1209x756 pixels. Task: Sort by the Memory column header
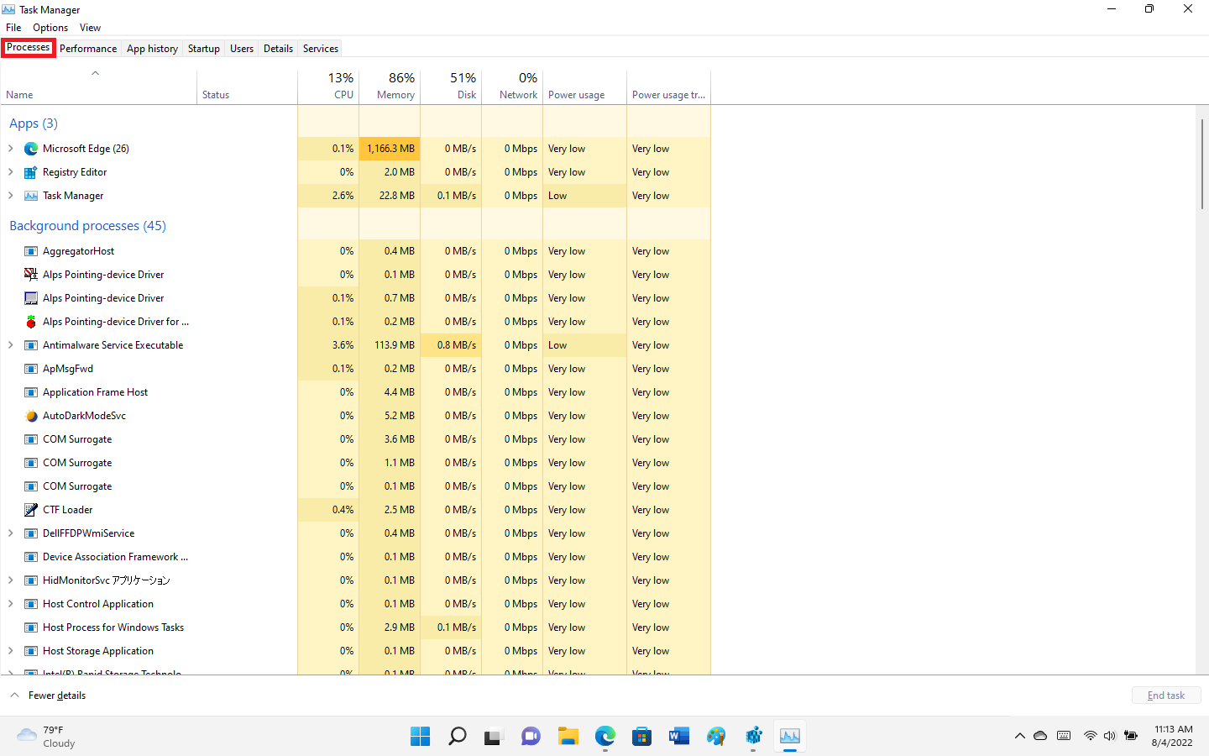(x=390, y=86)
